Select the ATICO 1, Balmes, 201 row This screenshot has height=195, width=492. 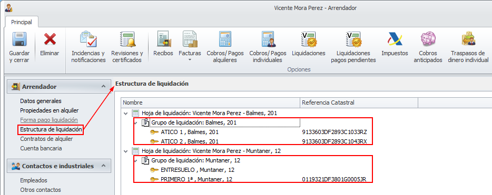click(190, 132)
